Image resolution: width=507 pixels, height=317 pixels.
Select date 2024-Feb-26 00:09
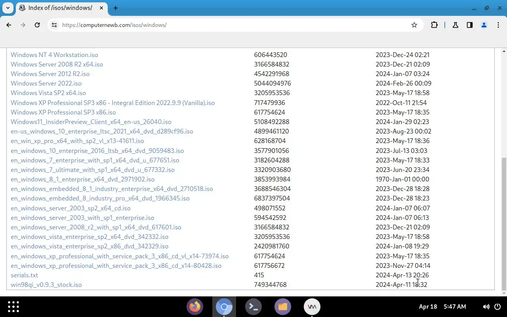(404, 83)
